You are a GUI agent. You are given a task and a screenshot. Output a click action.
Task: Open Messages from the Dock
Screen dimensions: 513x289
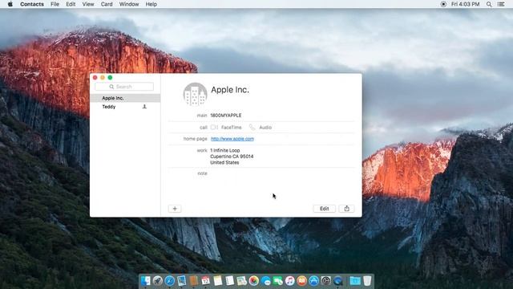click(x=266, y=281)
